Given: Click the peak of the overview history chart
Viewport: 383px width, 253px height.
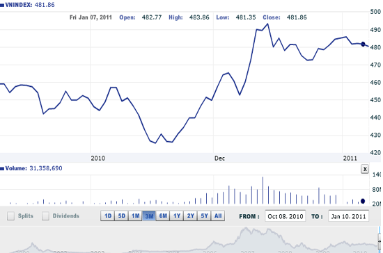Looking at the screenshot, I should tap(246, 229).
